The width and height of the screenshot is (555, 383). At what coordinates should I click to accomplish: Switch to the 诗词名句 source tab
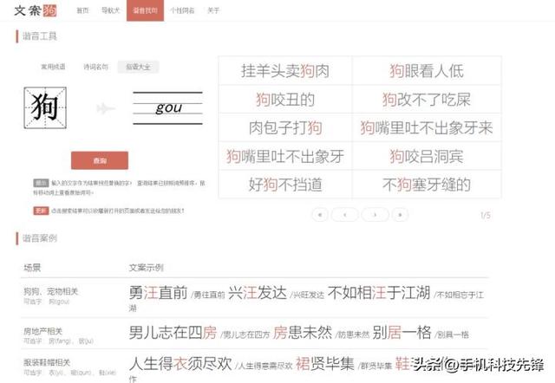[95, 67]
